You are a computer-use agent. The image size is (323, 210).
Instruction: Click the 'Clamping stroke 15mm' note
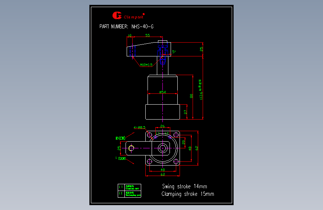(x=188, y=194)
